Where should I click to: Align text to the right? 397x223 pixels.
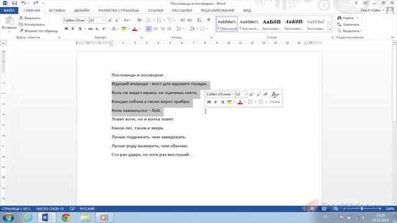pyautogui.click(x=163, y=29)
